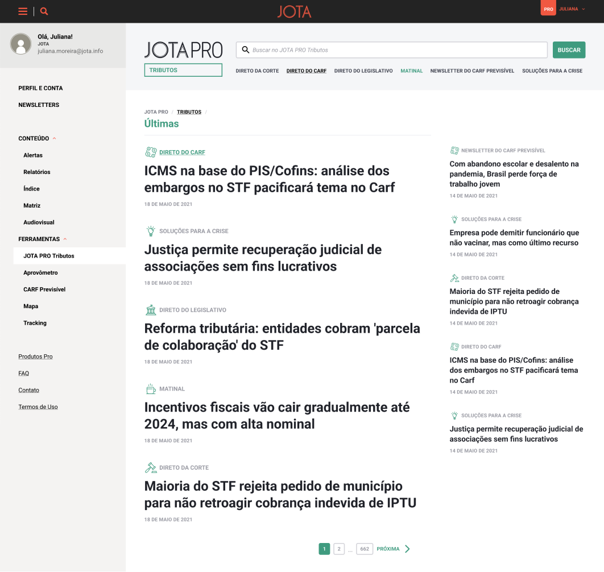The image size is (604, 572).
Task: Open the FAQ link in sidebar
Action: click(23, 374)
